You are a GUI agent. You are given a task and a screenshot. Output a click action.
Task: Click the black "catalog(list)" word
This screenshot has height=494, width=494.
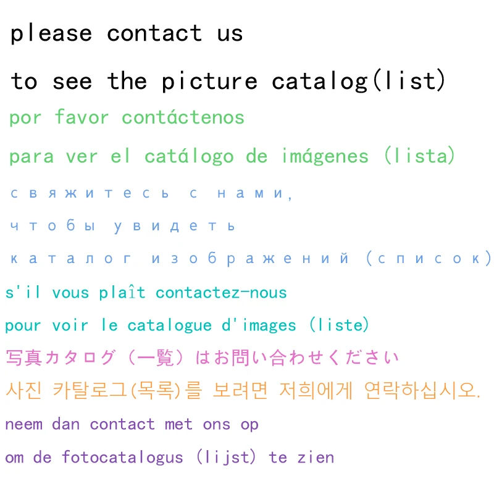pyautogui.click(x=358, y=82)
